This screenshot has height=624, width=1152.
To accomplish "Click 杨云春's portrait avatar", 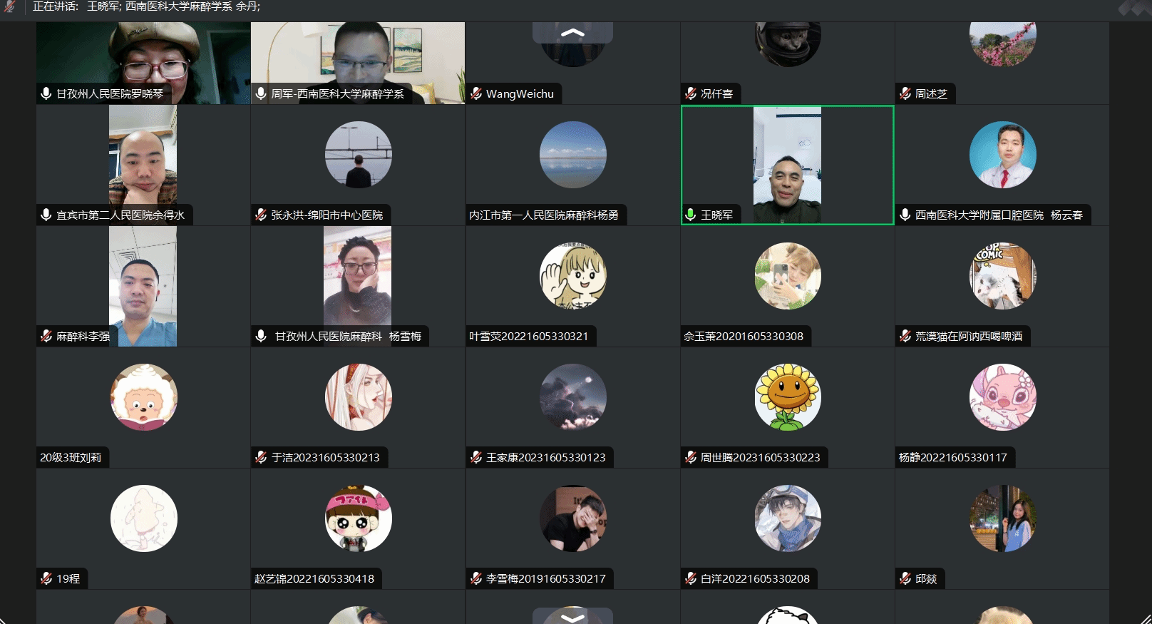I will [x=1002, y=155].
